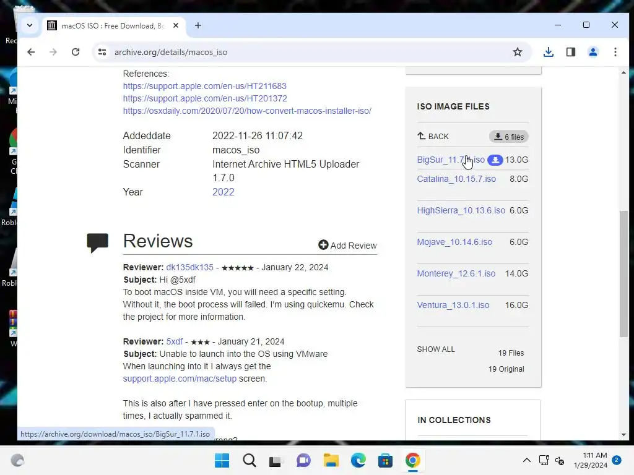Screen dimensions: 634x475
Task: Click the page vertical scrollbar thumb
Action: tap(623, 273)
